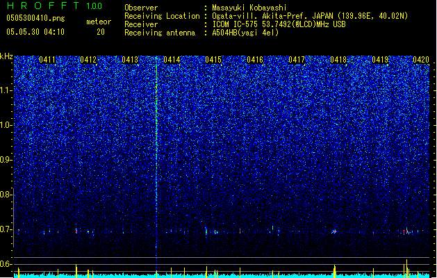The image size is (437, 278).
Task: Click the 0420 time marker
Action: (x=421, y=60)
